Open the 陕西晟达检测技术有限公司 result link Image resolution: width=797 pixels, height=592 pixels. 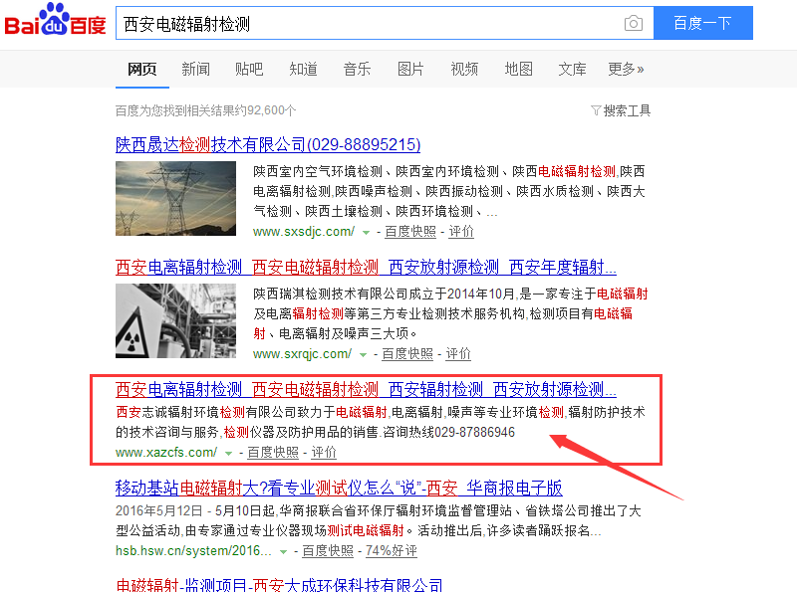click(x=268, y=144)
